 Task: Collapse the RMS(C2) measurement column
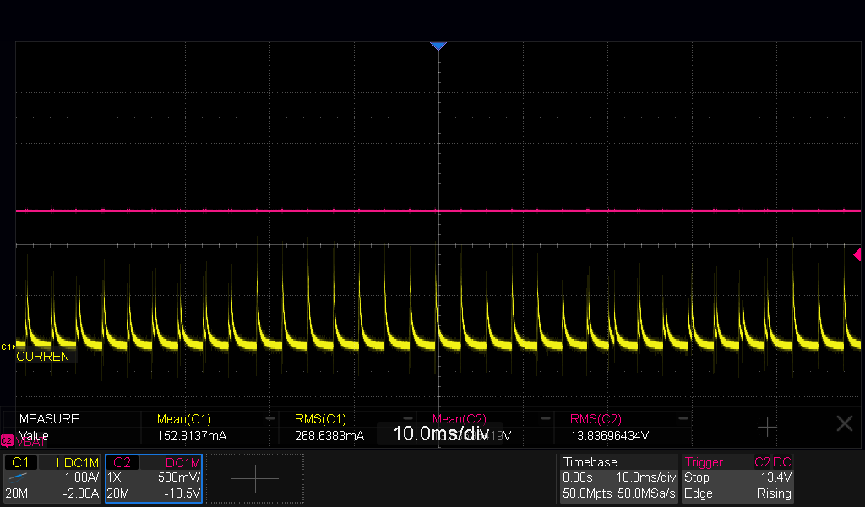click(x=683, y=419)
